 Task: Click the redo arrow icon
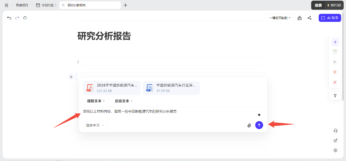[x=17, y=18]
